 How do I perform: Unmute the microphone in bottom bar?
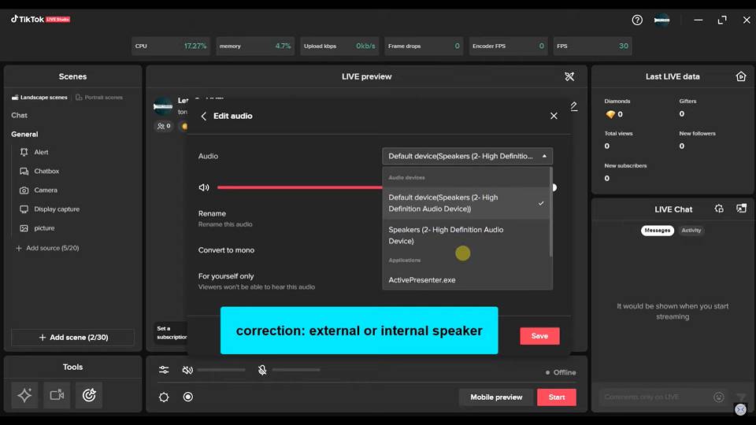pos(261,370)
